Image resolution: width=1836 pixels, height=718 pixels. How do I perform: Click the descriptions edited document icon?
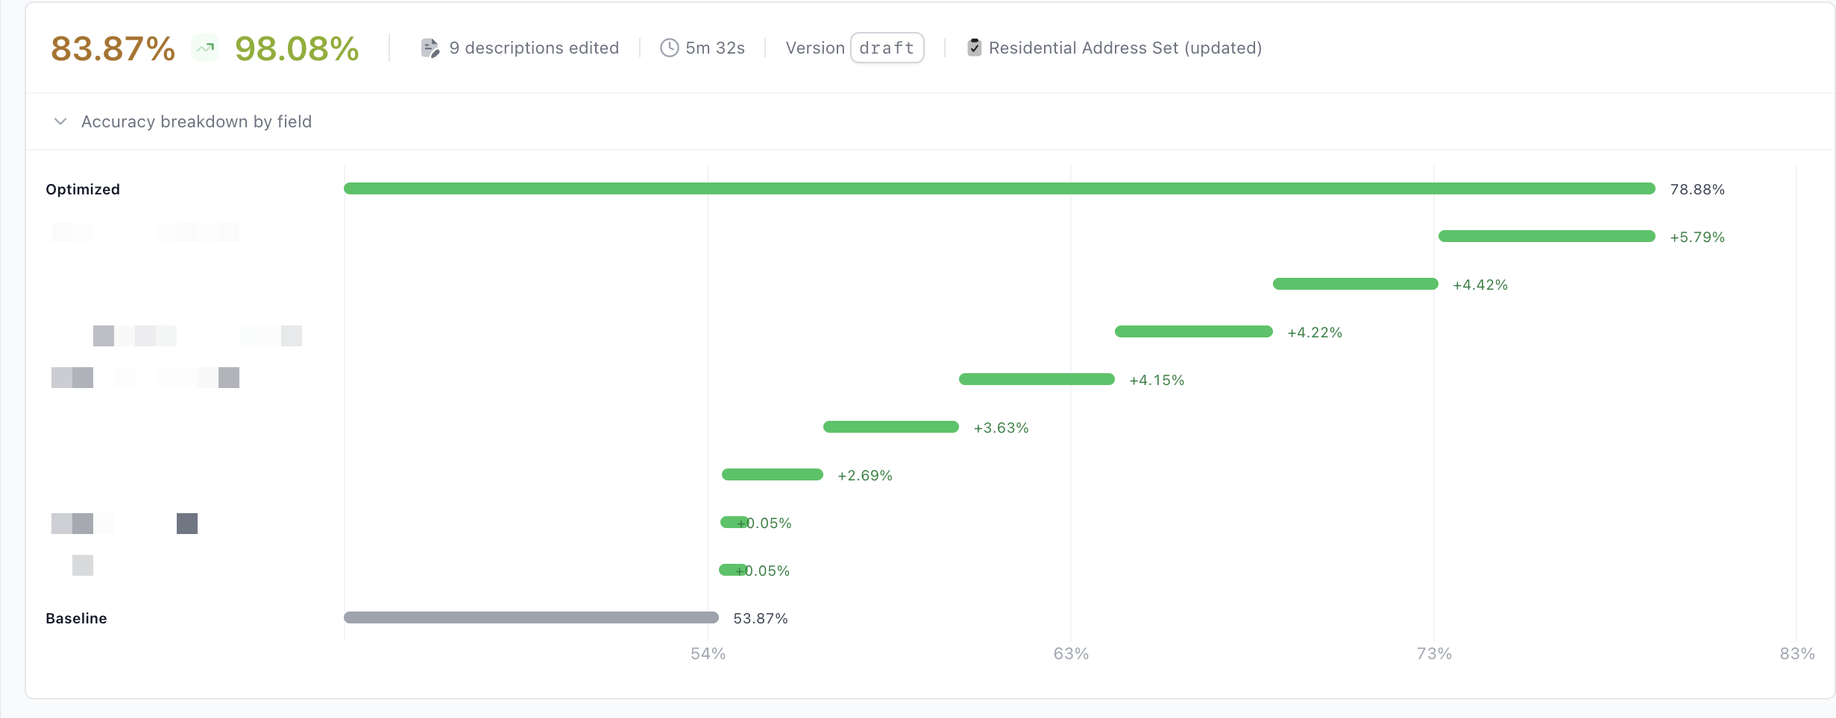[x=430, y=48]
